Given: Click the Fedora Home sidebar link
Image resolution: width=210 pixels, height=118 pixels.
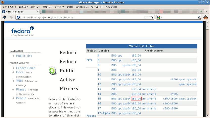Looking at the screenshot, I should [x=26, y=68].
